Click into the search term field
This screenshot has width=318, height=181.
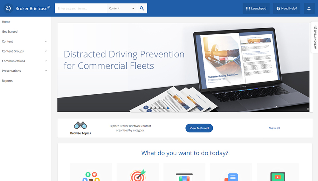tap(81, 8)
